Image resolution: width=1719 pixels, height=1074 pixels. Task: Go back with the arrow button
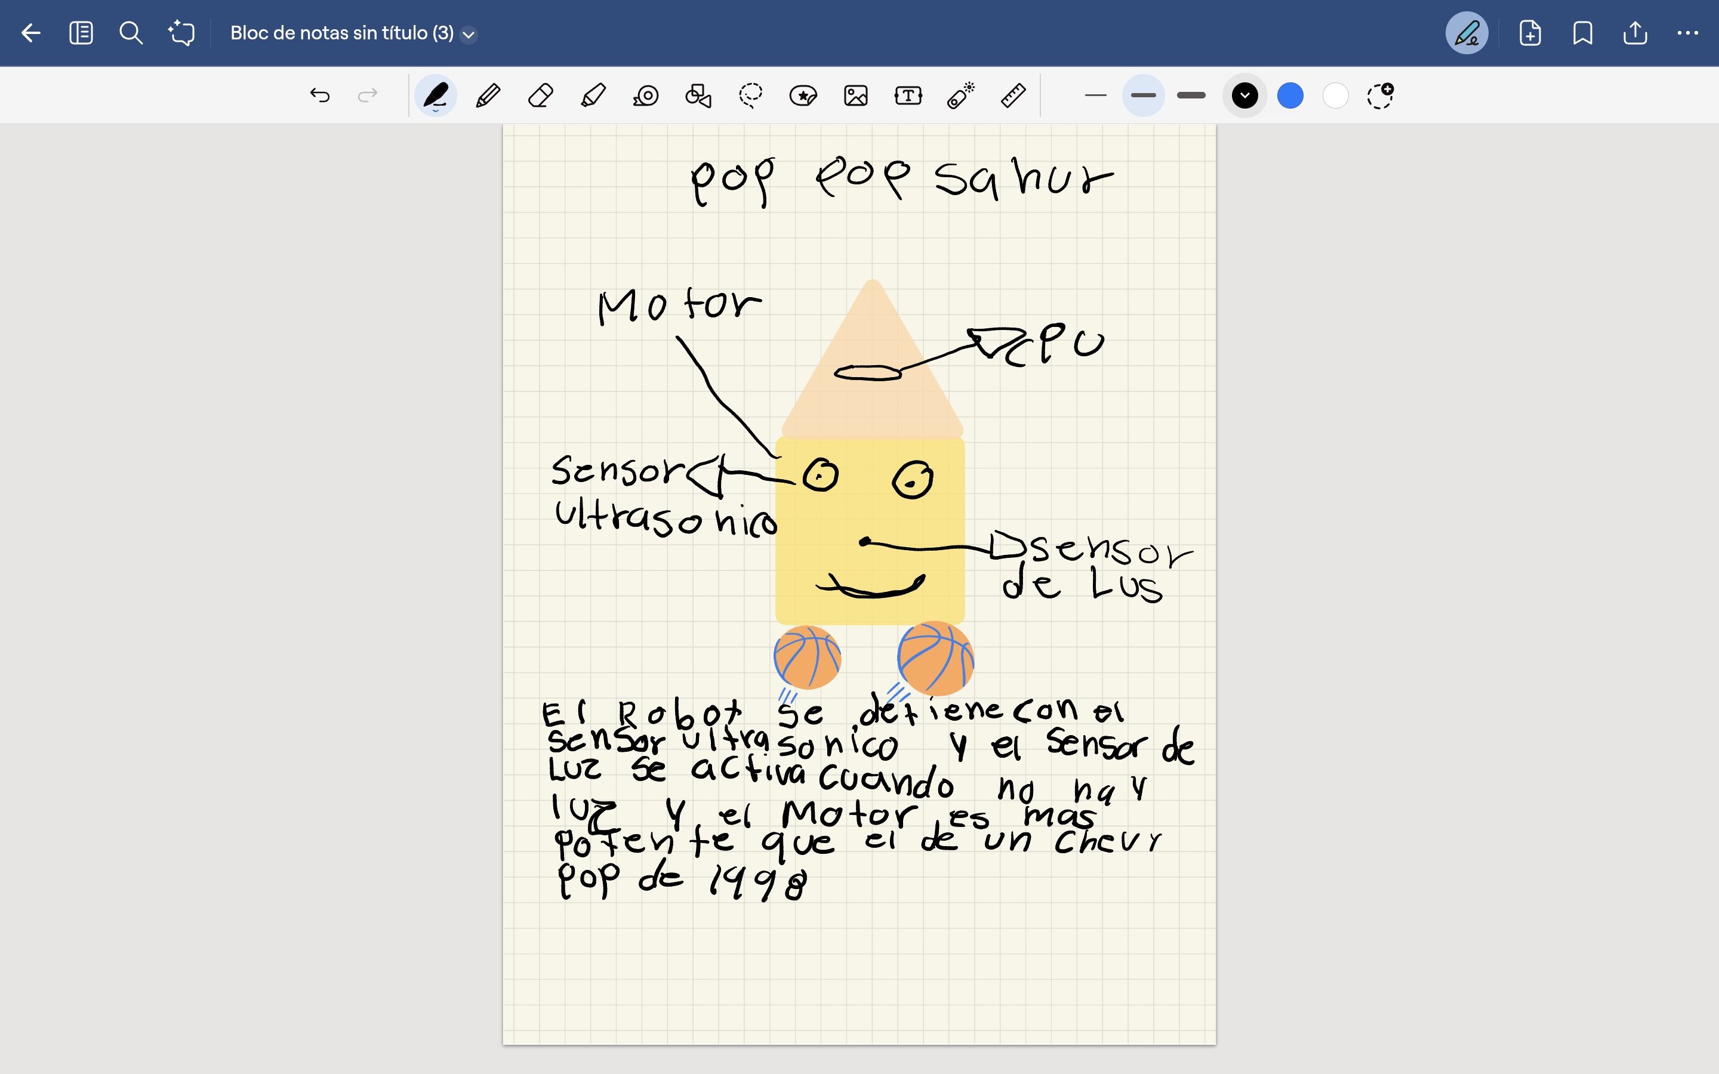[30, 33]
